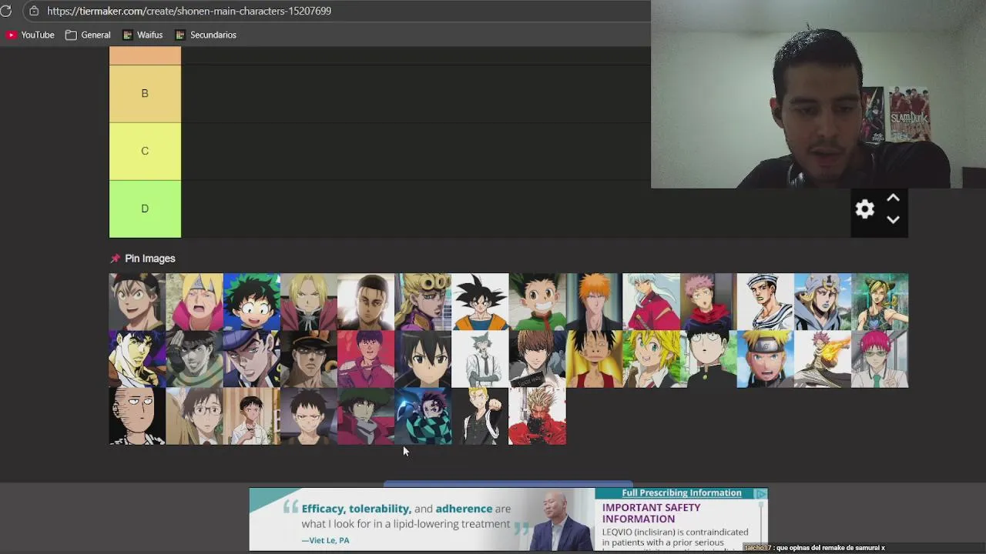Pick the Jolyne Cujoh image
The image size is (986, 554).
tap(880, 302)
